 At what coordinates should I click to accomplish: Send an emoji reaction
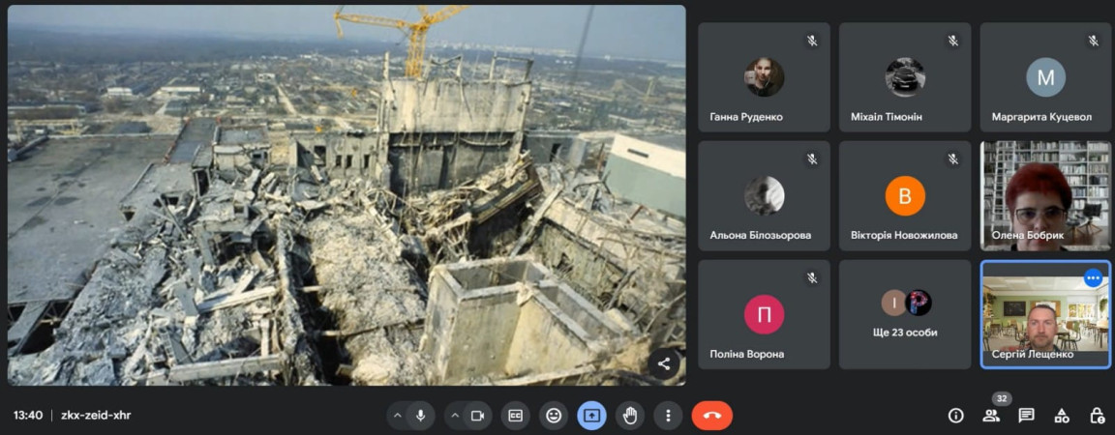tap(554, 416)
